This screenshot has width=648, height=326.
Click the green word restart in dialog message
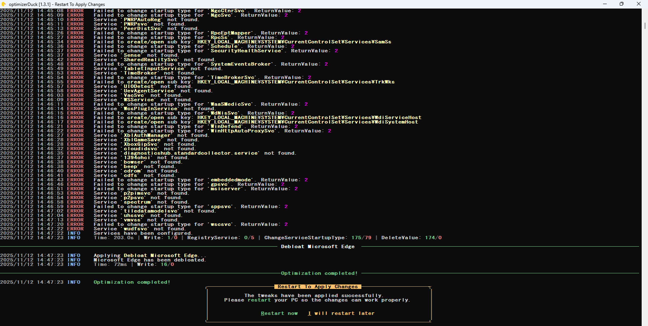(x=259, y=300)
